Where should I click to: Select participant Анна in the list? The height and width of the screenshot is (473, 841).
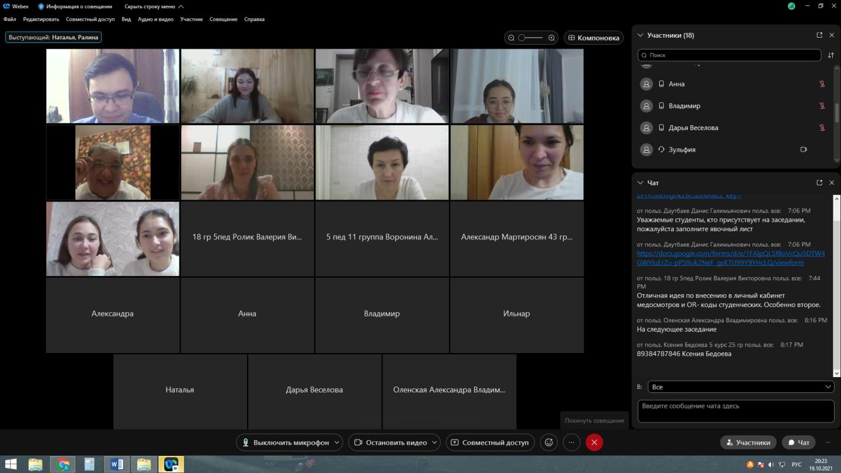733,84
